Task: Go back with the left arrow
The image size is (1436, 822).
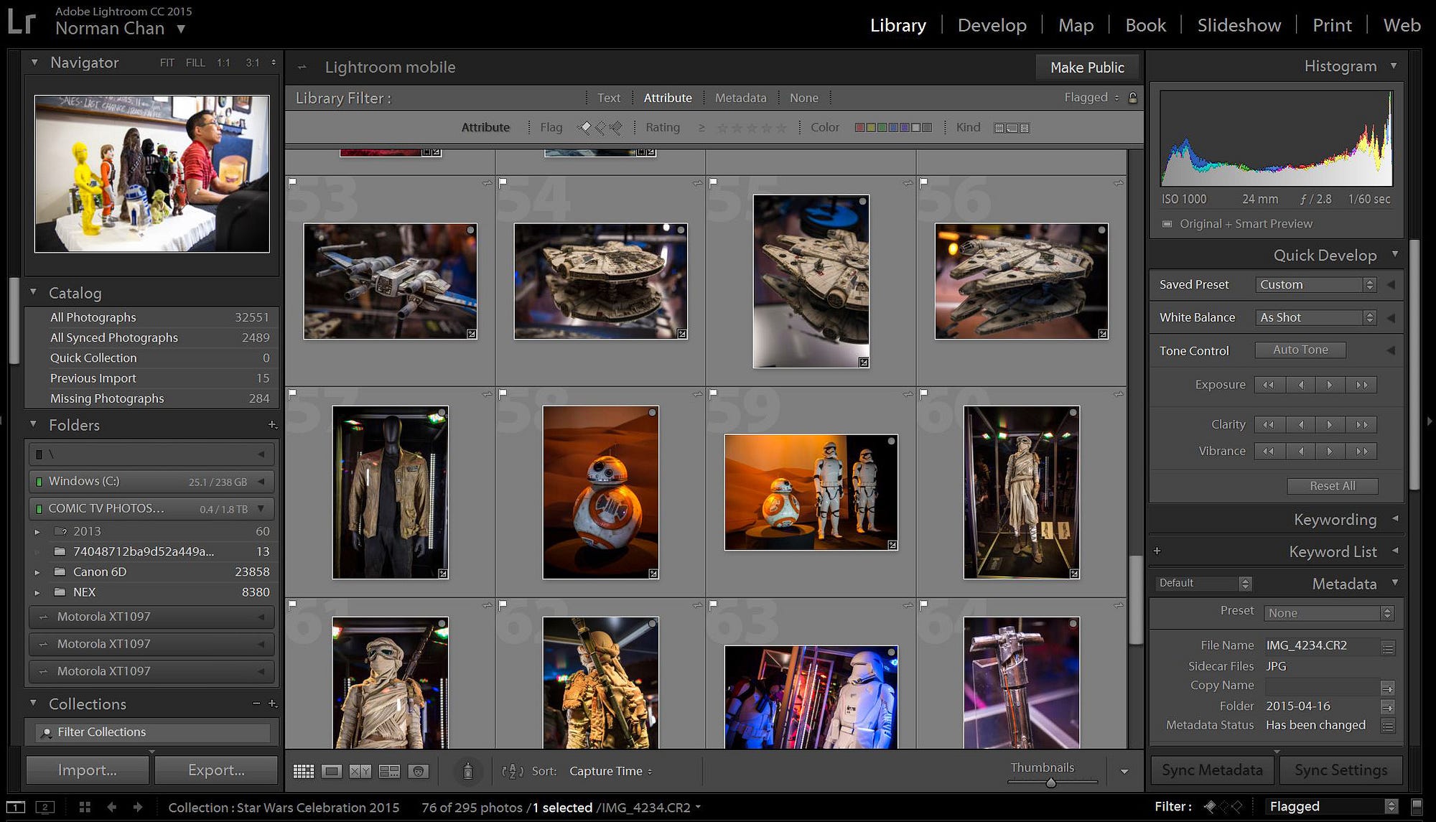Action: point(111,807)
